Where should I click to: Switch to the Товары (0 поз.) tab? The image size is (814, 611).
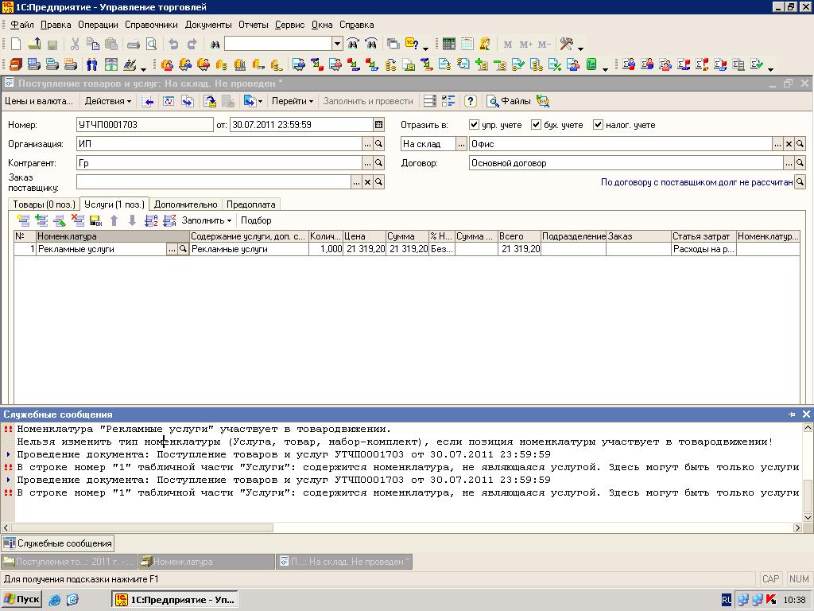[x=44, y=204]
